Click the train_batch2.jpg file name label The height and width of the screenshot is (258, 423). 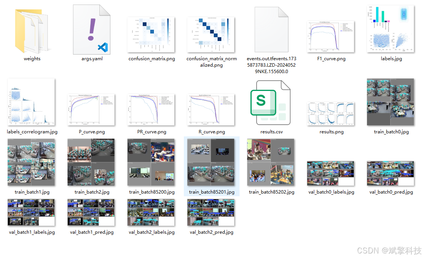point(91,192)
